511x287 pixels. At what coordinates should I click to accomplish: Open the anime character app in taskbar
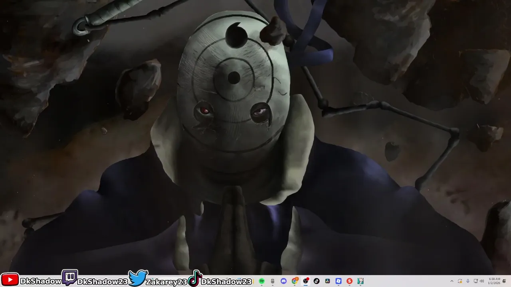pos(360,281)
